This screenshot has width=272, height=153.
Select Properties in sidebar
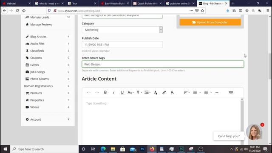[x=37, y=100]
